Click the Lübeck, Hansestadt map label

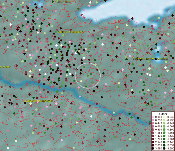(x=68, y=32)
